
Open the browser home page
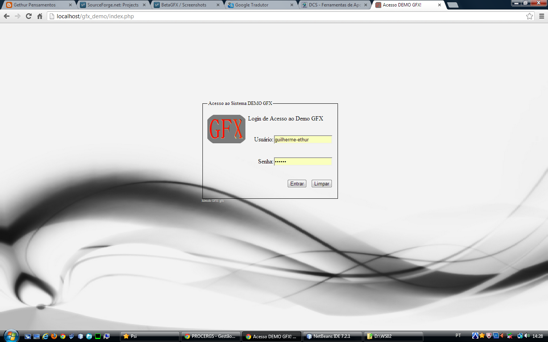coord(40,16)
